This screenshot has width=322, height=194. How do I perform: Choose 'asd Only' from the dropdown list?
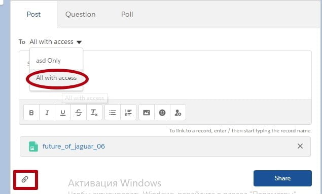tap(49, 61)
